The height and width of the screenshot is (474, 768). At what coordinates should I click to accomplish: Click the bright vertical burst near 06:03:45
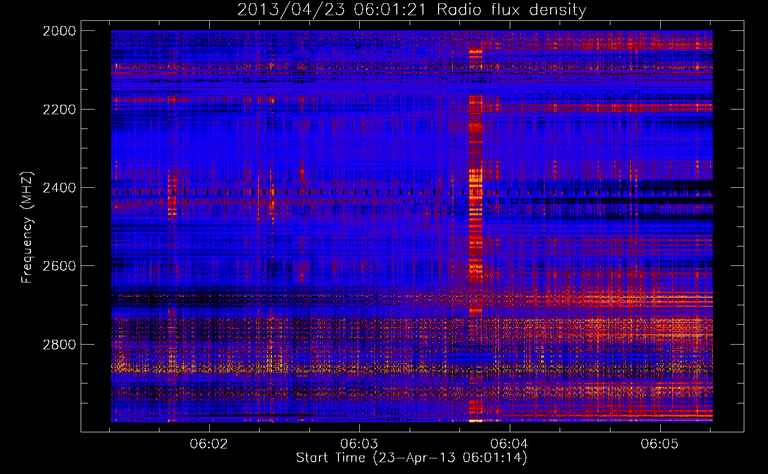pyautogui.click(x=476, y=228)
